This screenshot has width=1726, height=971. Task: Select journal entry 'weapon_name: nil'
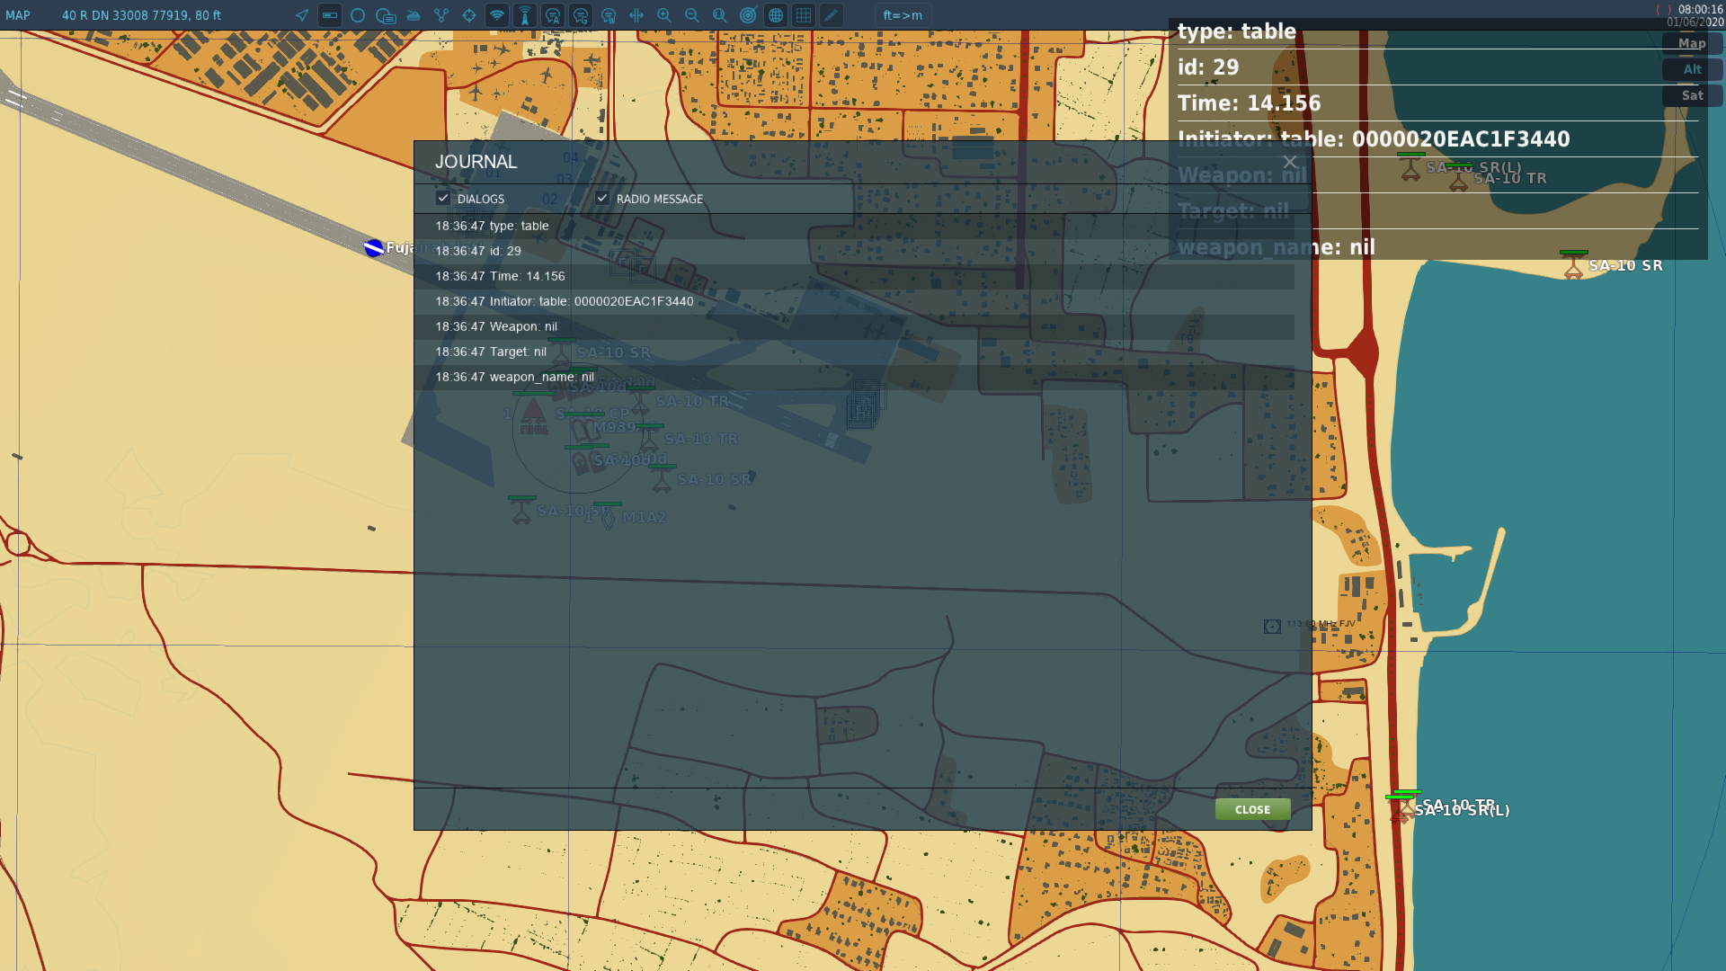tap(854, 377)
